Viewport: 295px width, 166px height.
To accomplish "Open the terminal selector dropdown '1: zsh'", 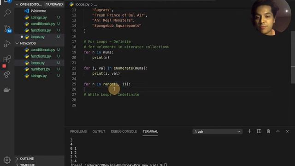I will click(218, 131).
